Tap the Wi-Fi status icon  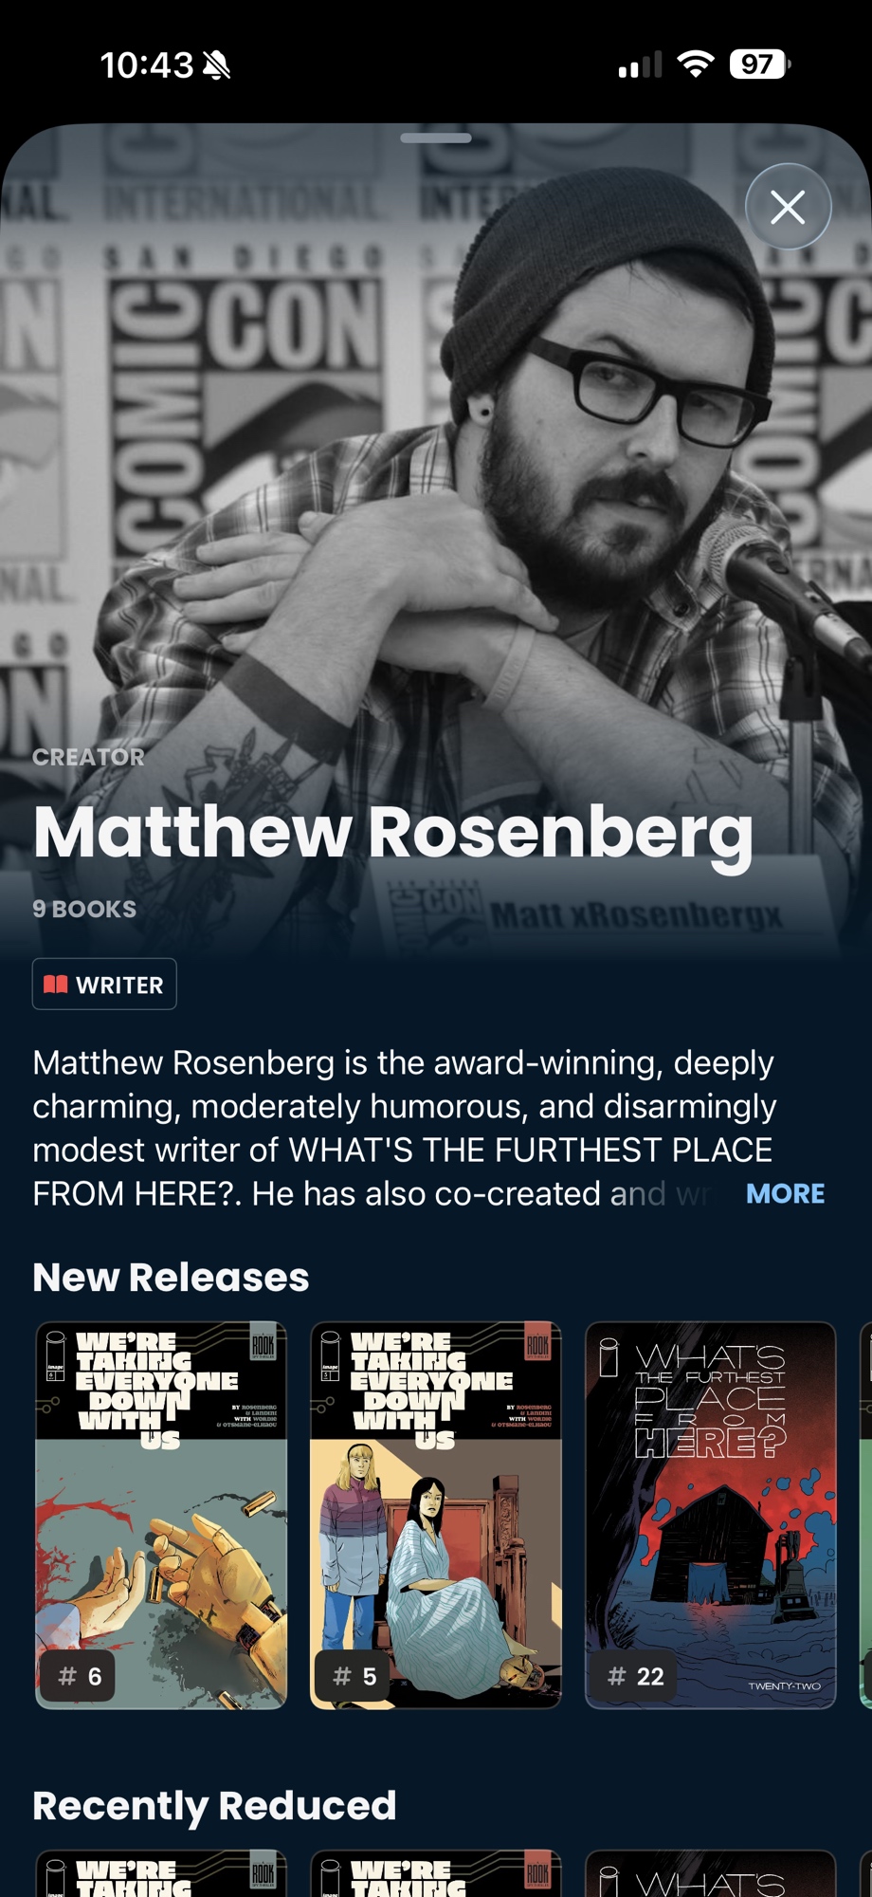[x=696, y=64]
